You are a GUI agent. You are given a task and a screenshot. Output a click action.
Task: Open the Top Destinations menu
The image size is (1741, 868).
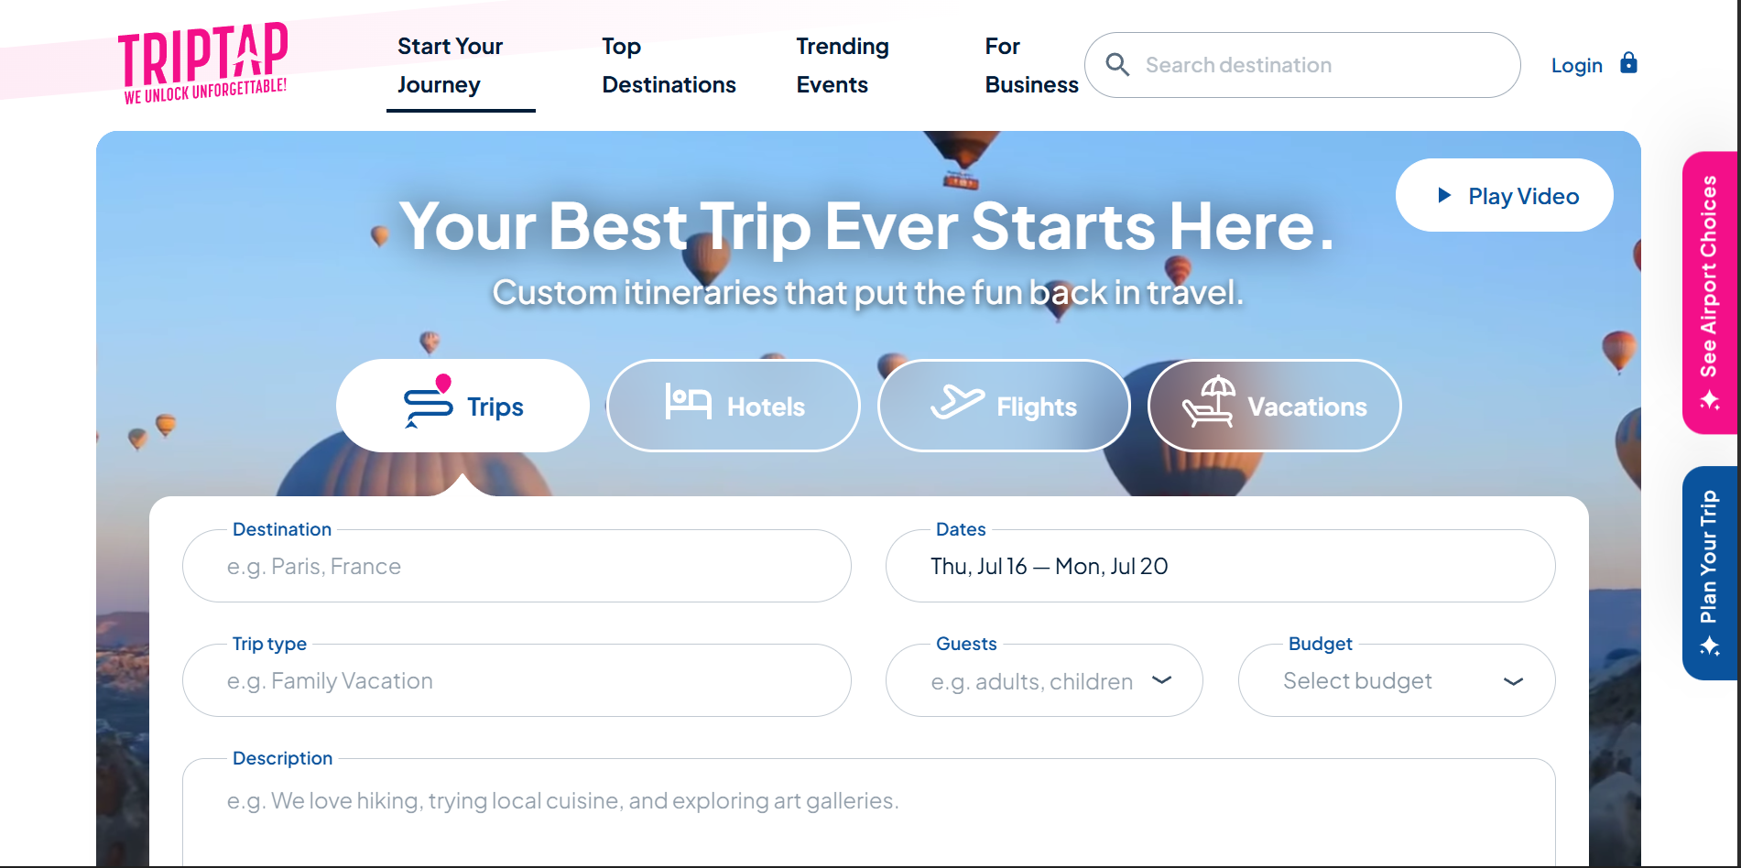pos(669,65)
